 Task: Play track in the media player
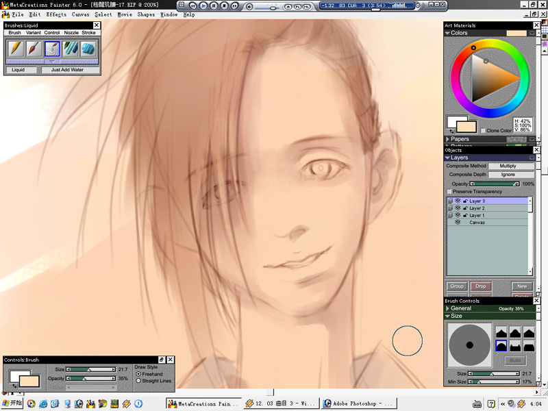pyautogui.click(x=203, y=5)
